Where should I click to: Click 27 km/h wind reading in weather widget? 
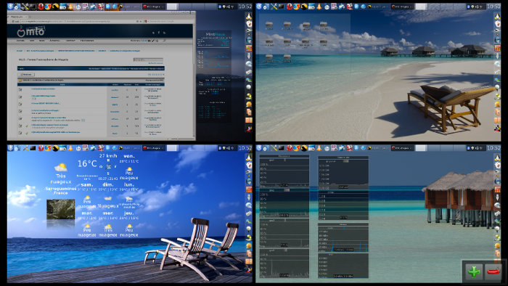(108, 156)
